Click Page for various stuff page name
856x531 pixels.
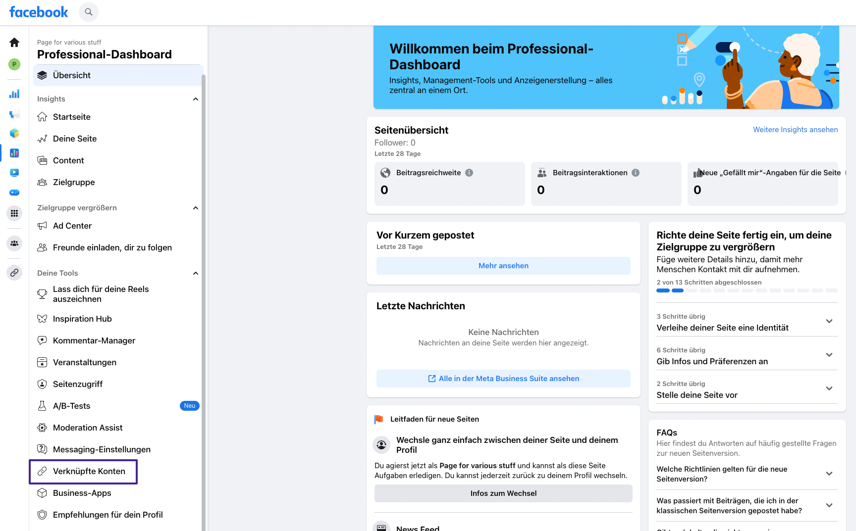[x=69, y=42]
